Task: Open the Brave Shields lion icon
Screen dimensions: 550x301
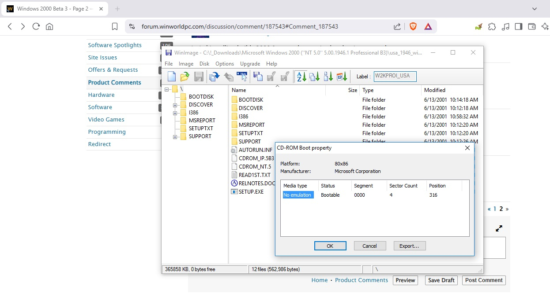Action: point(413,26)
